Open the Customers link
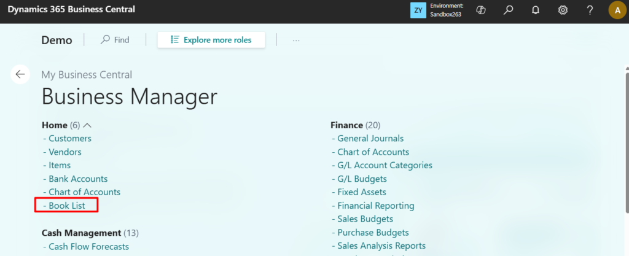Image resolution: width=629 pixels, height=256 pixels. click(x=70, y=139)
